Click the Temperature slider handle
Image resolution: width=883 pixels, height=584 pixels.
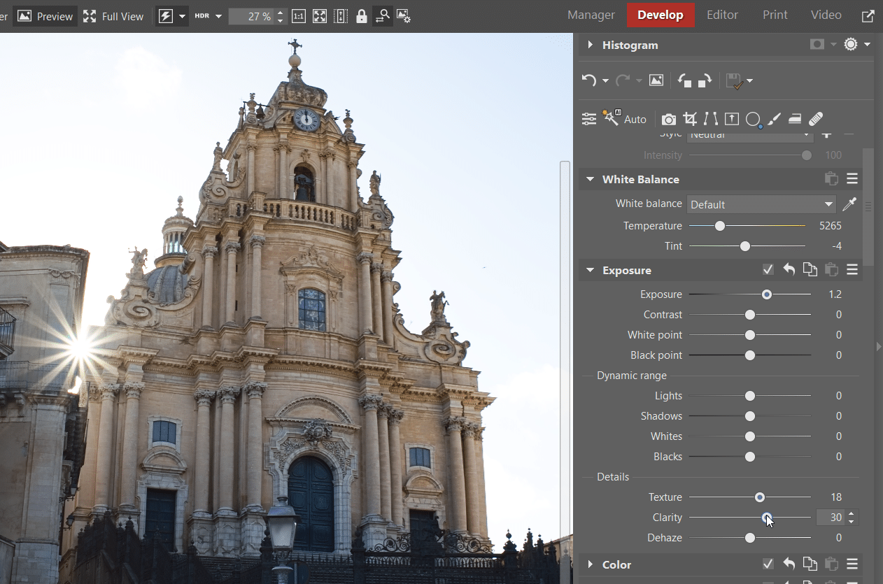point(720,226)
